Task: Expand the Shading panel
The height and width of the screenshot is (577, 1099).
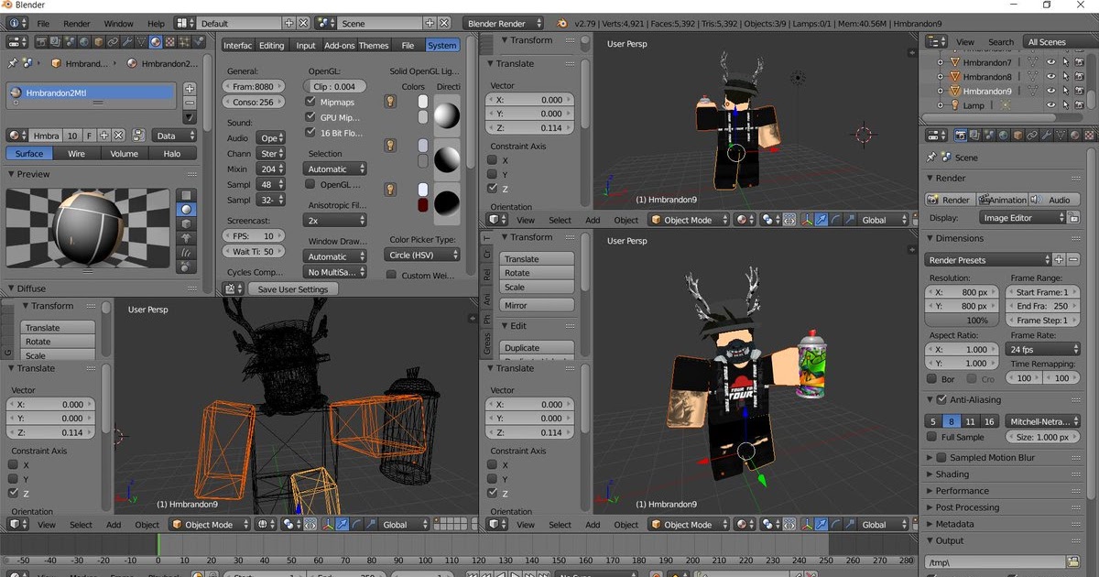Action: (x=929, y=474)
